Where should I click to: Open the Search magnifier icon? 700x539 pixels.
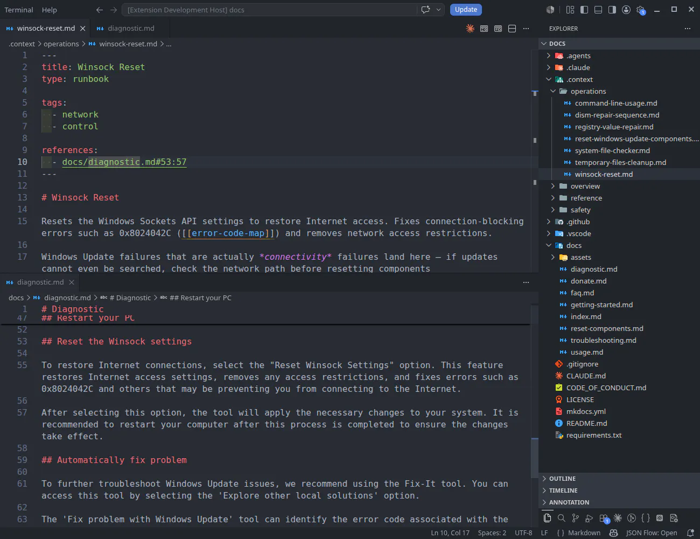click(561, 518)
